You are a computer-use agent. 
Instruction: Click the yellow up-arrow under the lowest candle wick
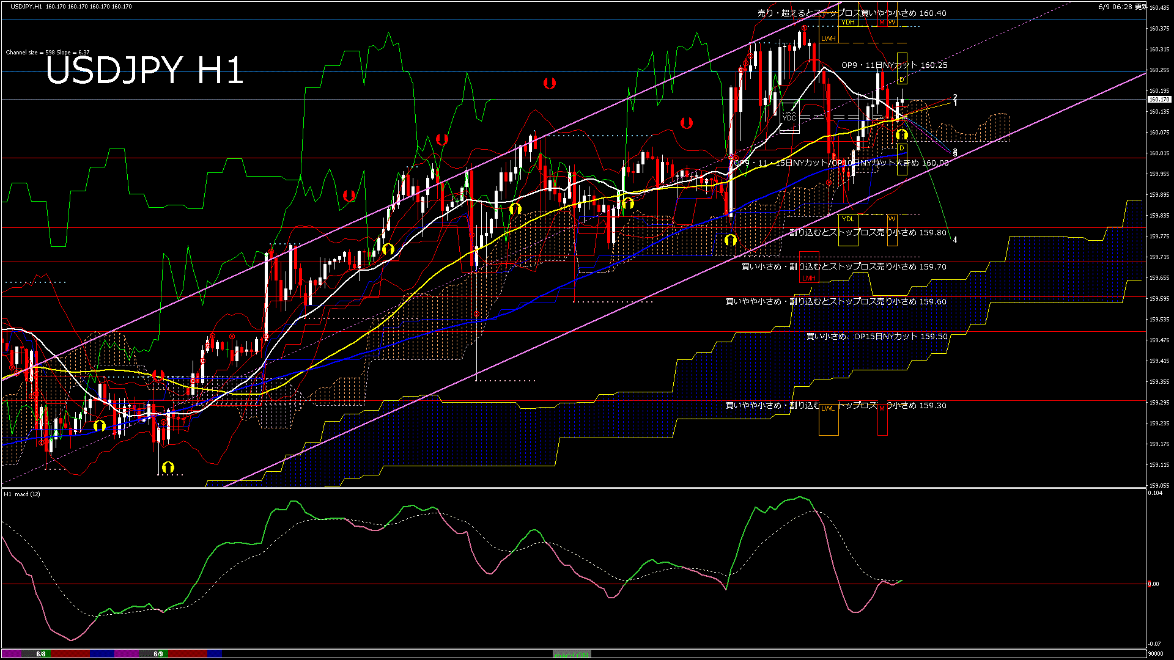[x=168, y=468]
